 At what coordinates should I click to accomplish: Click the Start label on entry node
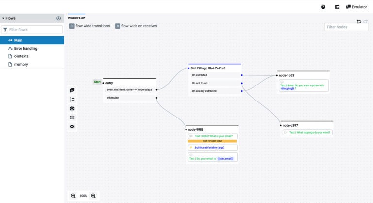tap(97, 82)
